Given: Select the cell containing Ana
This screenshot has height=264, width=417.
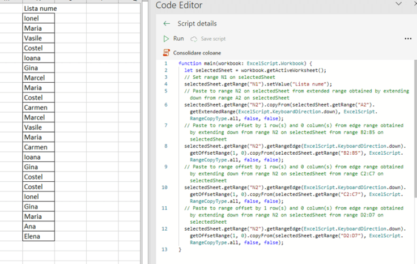Looking at the screenshot, I should coord(39,226).
